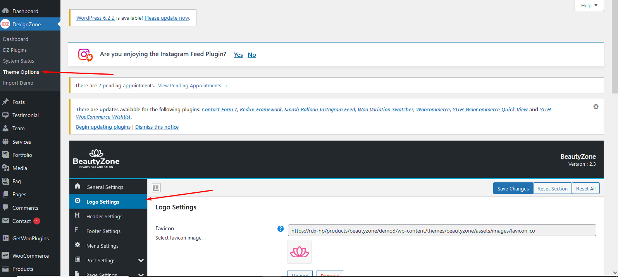Open DexignZone Dashboard submenu item
This screenshot has height=277, width=618.
(x=16, y=39)
